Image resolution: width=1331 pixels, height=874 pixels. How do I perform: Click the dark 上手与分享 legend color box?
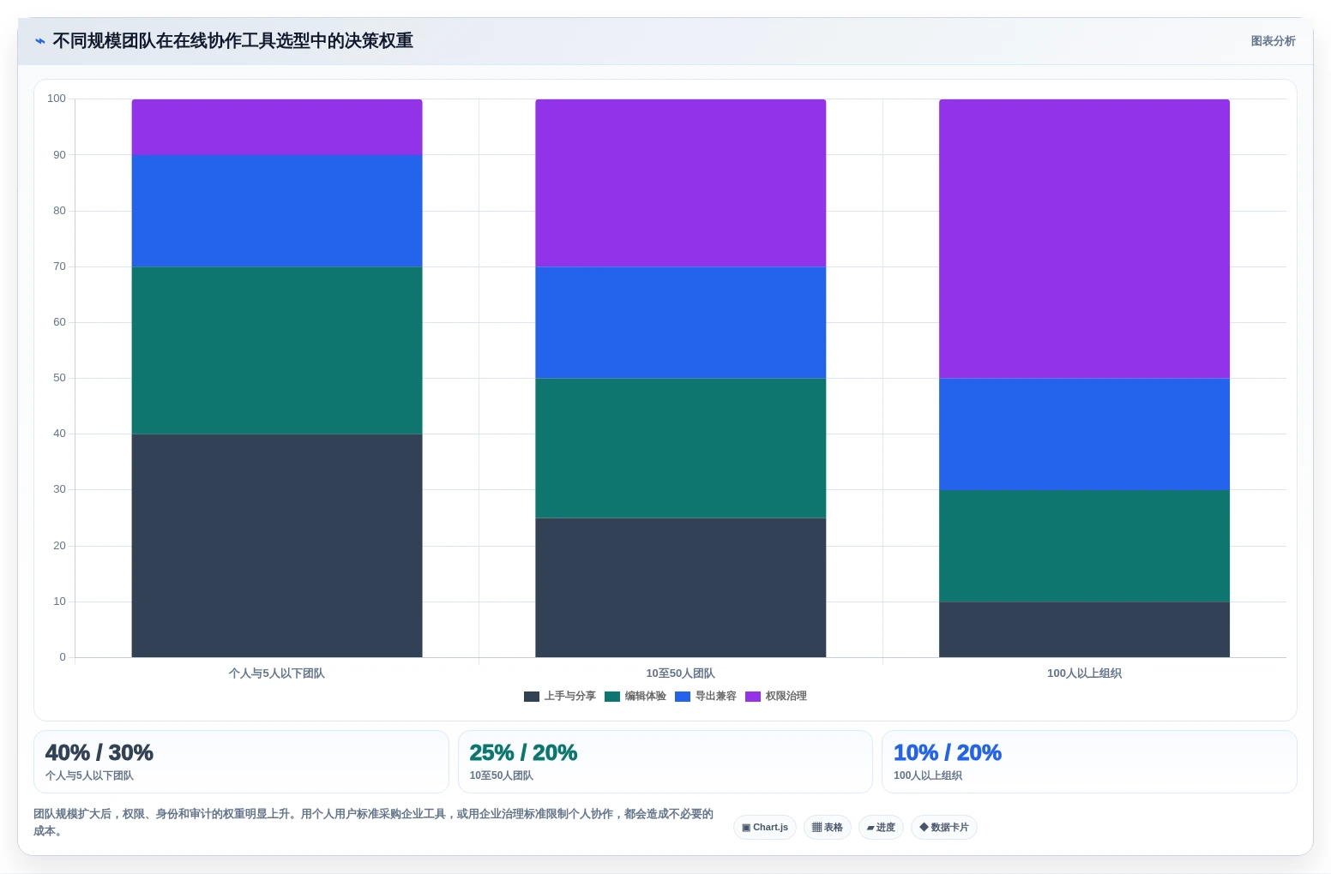pos(532,697)
